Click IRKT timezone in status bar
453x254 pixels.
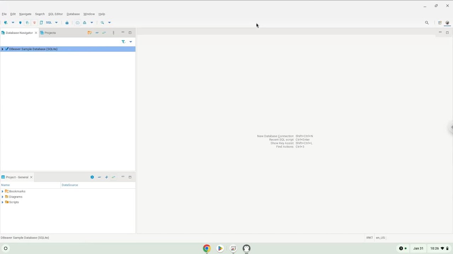(x=369, y=238)
